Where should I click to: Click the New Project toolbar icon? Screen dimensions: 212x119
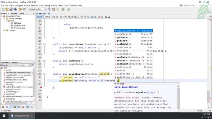pos(7,9)
